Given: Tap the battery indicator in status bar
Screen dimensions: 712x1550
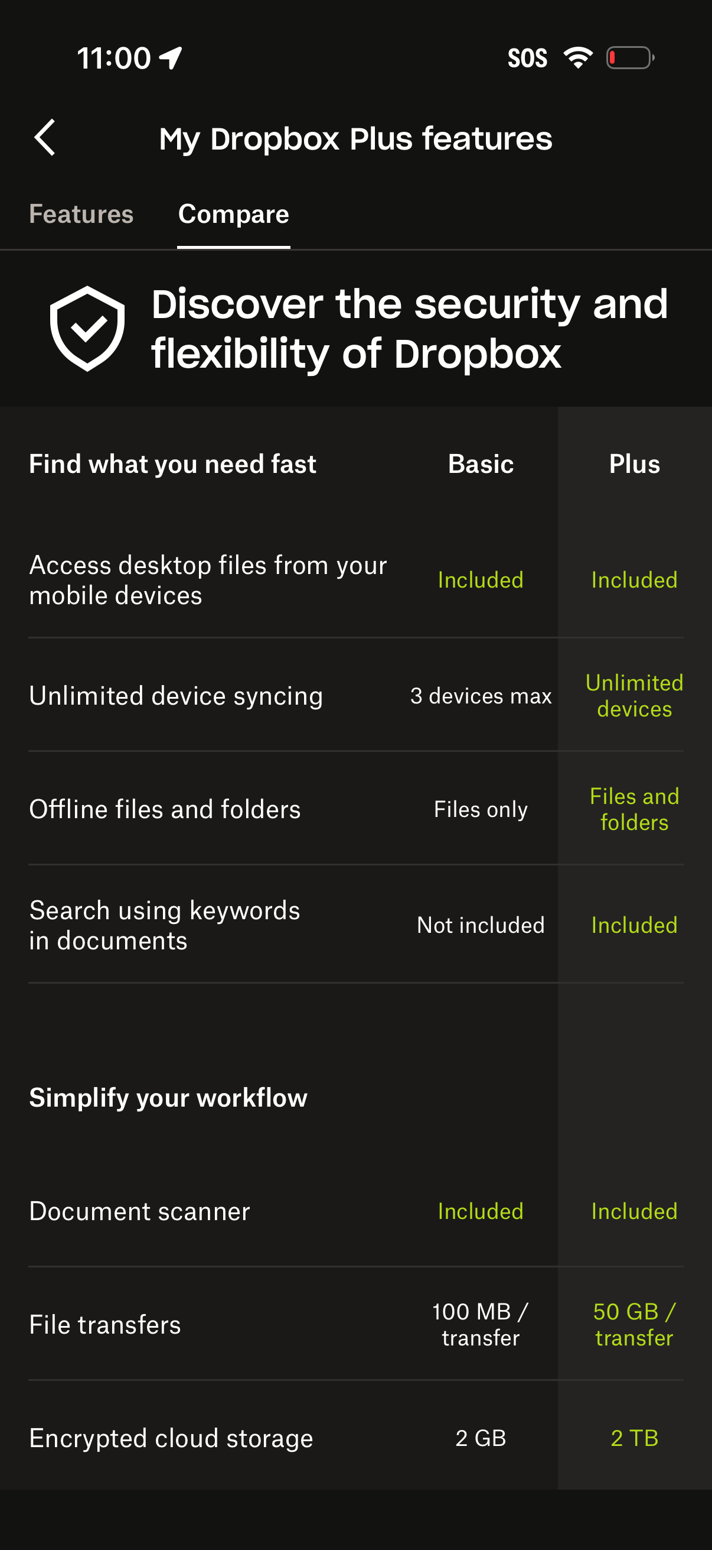Looking at the screenshot, I should click(x=630, y=58).
